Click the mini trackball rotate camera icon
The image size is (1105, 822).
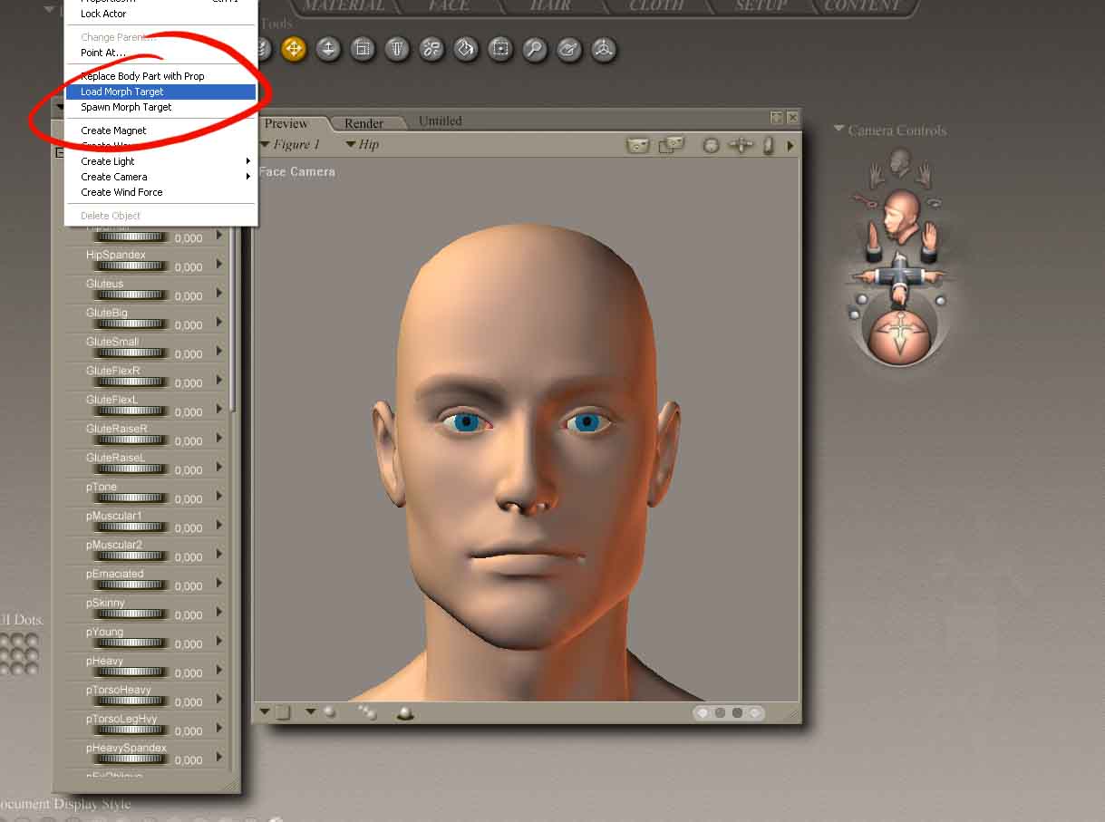click(712, 145)
